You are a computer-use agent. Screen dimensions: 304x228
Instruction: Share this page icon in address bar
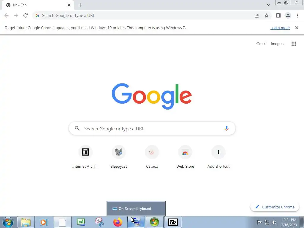[x=257, y=15]
